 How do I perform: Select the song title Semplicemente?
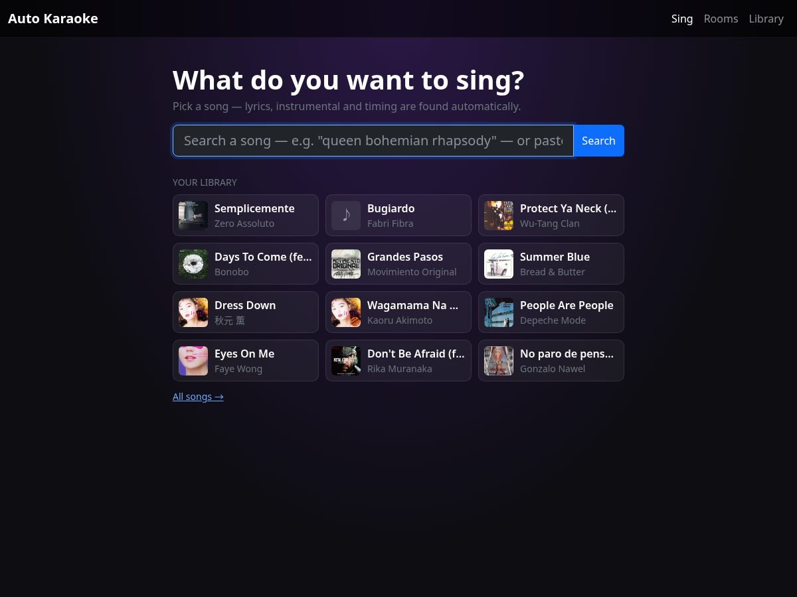[x=254, y=208]
